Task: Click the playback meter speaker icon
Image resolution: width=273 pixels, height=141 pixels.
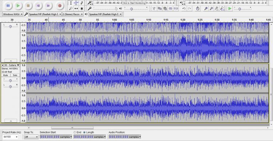Action: (x=181, y=3)
